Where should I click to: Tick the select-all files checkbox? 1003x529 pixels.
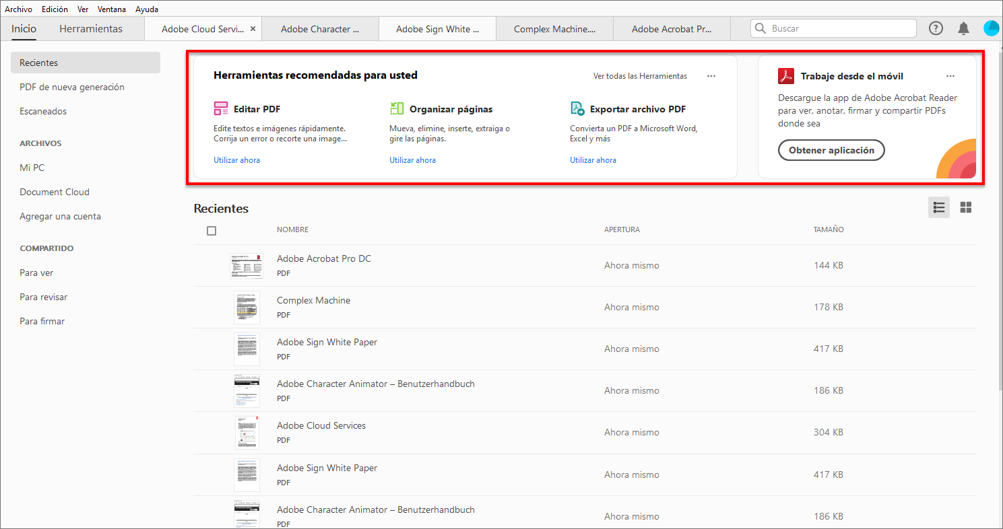(x=212, y=231)
